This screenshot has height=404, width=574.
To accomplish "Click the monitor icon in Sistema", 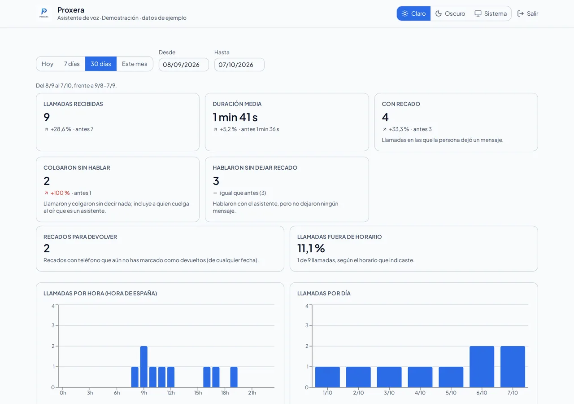I will 478,13.
